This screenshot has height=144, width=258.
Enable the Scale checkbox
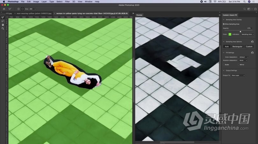pyautogui.click(x=224, y=65)
